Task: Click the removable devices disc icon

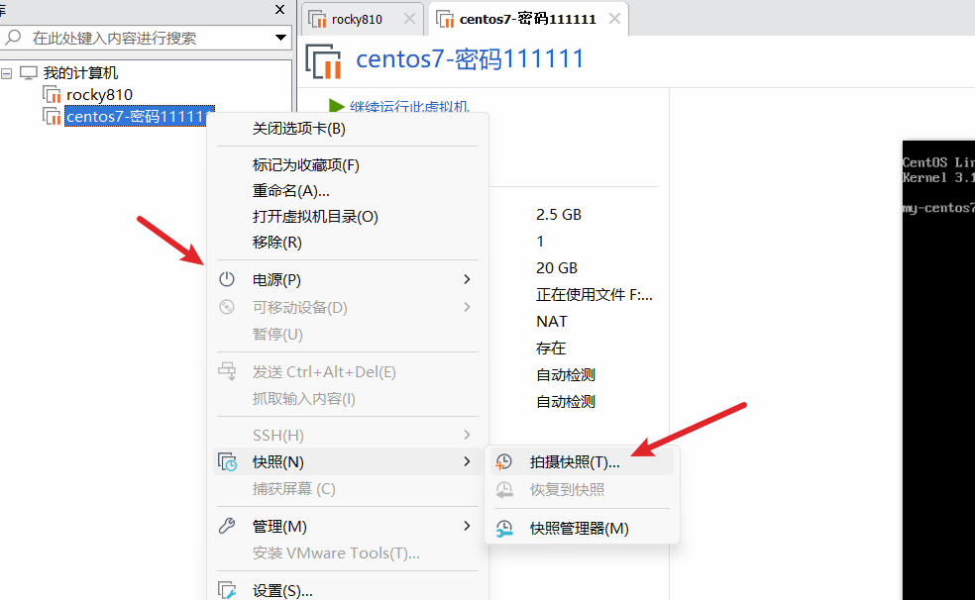Action: [x=227, y=307]
